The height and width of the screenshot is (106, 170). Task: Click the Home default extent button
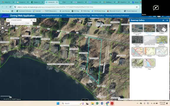click(x=2, y=28)
